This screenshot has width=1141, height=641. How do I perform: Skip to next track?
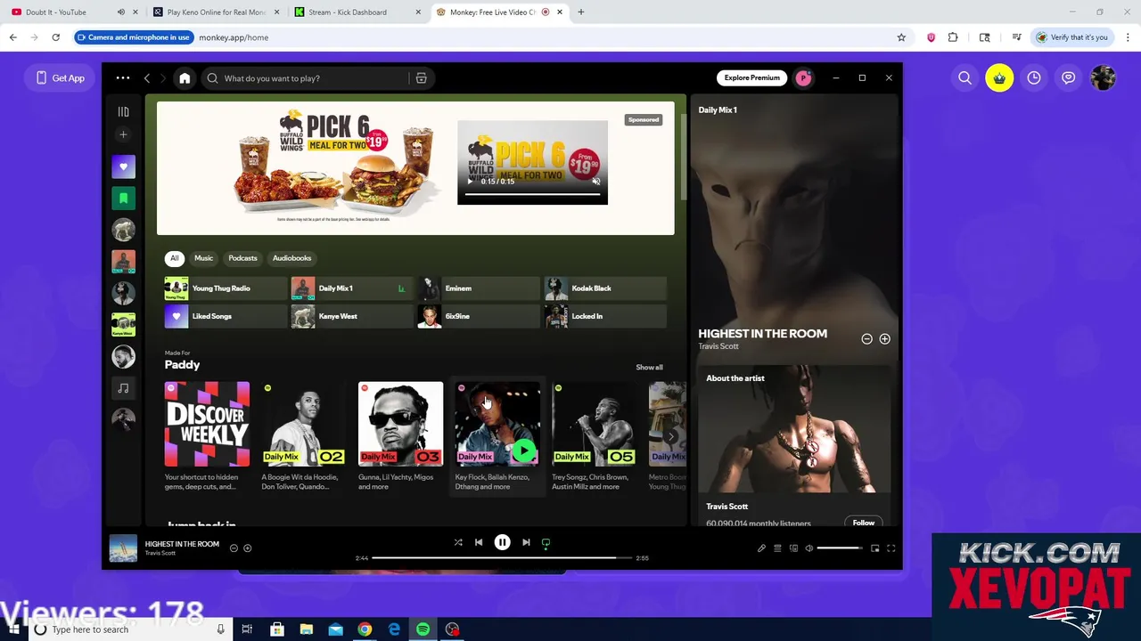526,542
